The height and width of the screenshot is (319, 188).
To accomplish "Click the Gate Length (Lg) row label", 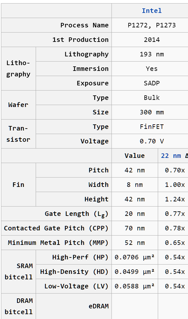I will click(77, 214).
